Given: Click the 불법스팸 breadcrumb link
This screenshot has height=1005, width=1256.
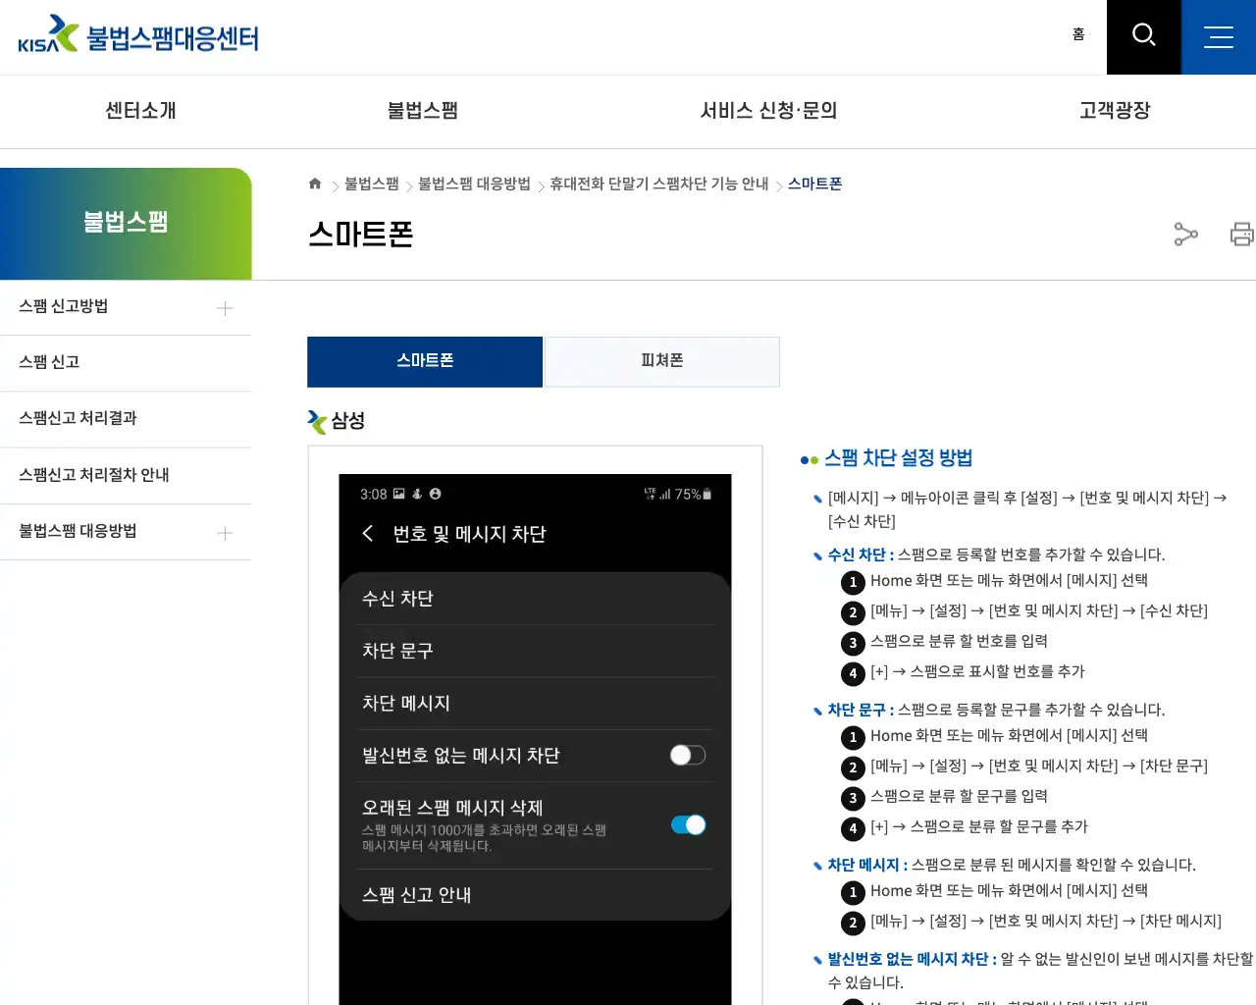Looking at the screenshot, I should (371, 184).
